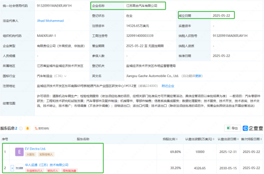Click the company logo thumbnail of shareholder 2
The image size is (264, 174).
coord(20,168)
